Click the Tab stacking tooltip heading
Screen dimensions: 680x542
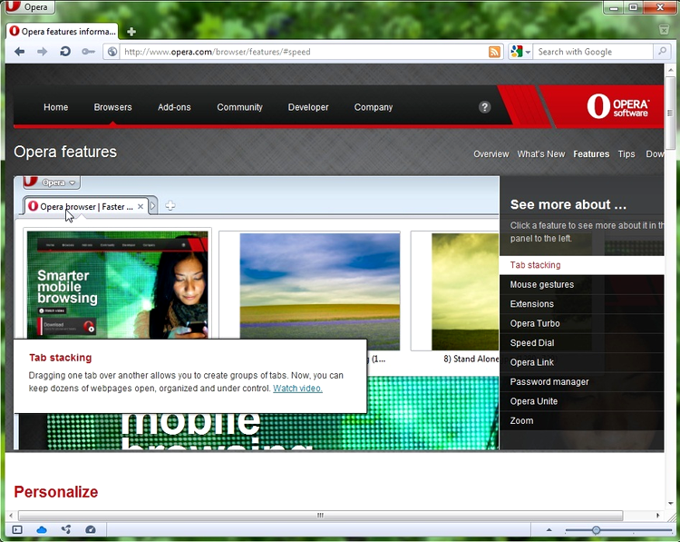click(60, 358)
